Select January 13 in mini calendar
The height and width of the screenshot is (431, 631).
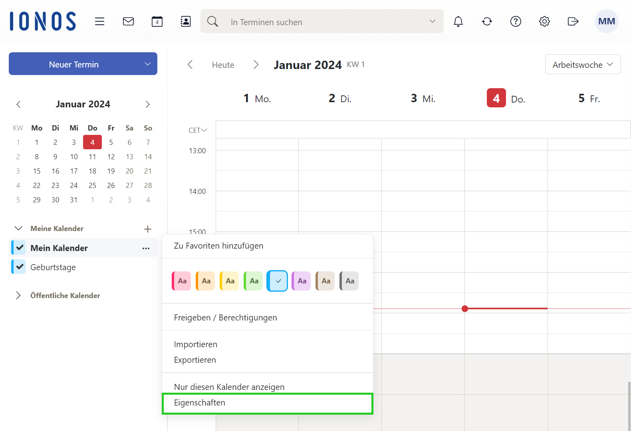129,157
